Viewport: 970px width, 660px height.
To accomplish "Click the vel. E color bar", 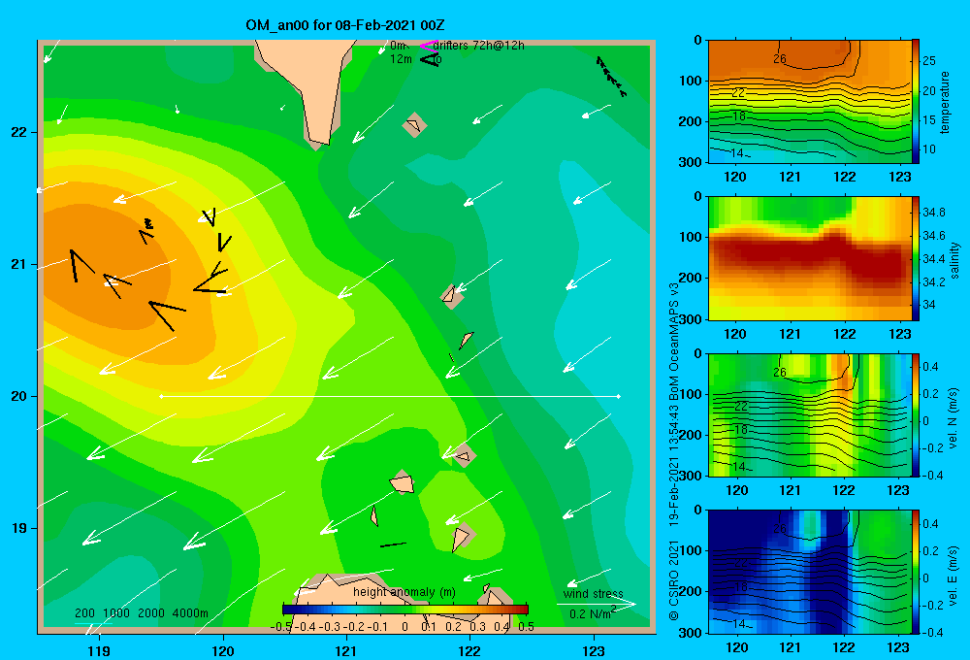I will click(916, 572).
